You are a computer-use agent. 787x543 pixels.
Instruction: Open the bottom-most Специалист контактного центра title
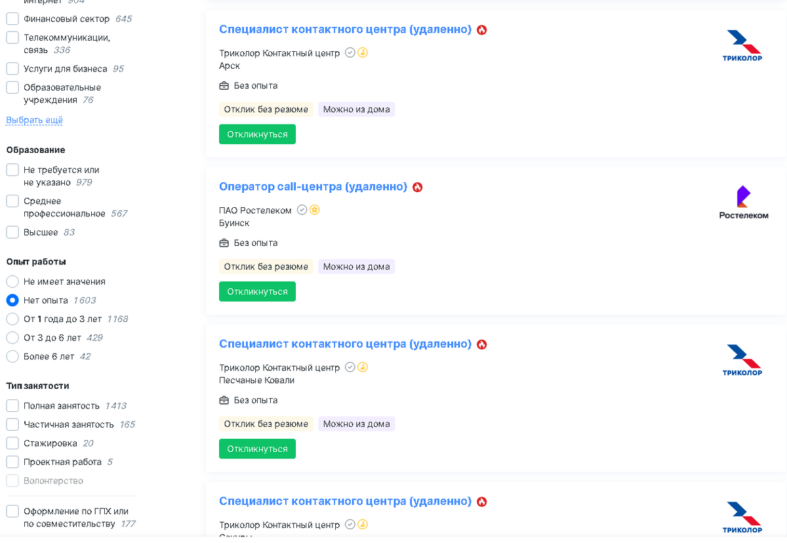pyautogui.click(x=345, y=502)
